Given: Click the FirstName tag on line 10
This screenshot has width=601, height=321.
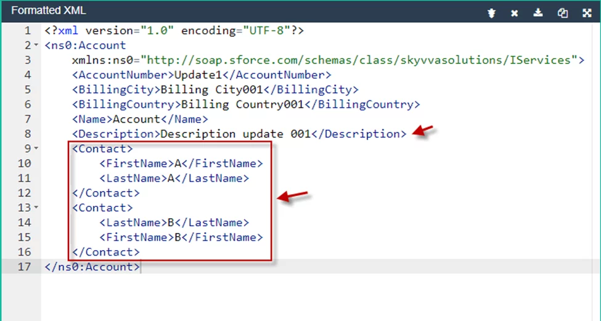Looking at the screenshot, I should point(133,164).
